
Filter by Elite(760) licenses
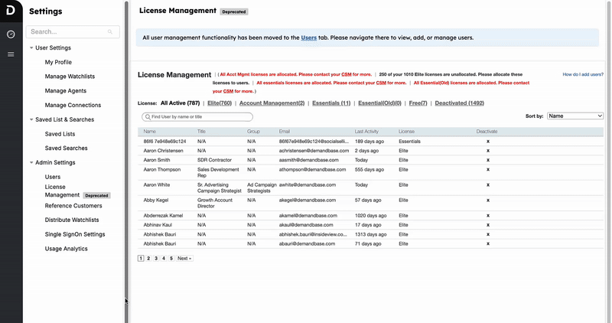(x=220, y=103)
